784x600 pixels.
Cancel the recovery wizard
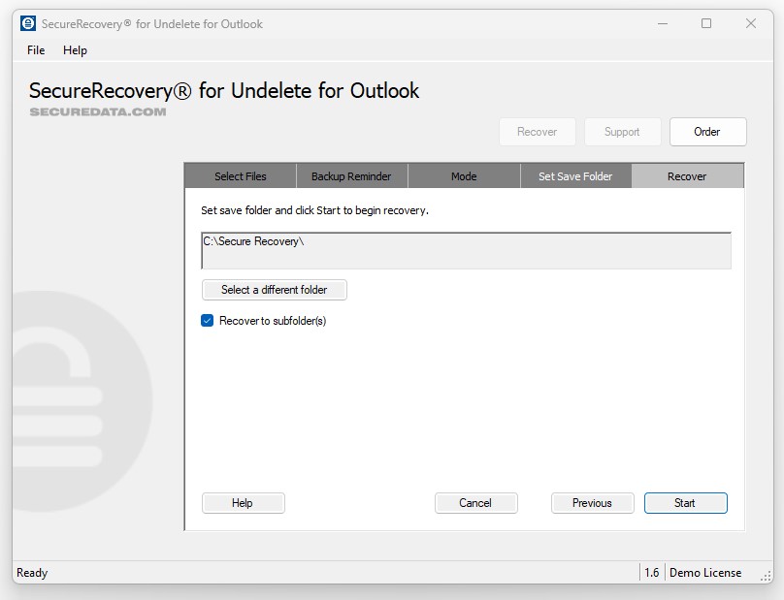pyautogui.click(x=475, y=503)
